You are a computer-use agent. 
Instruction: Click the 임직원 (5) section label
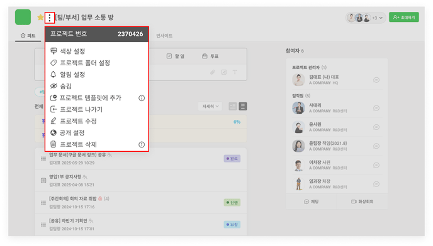[301, 95]
